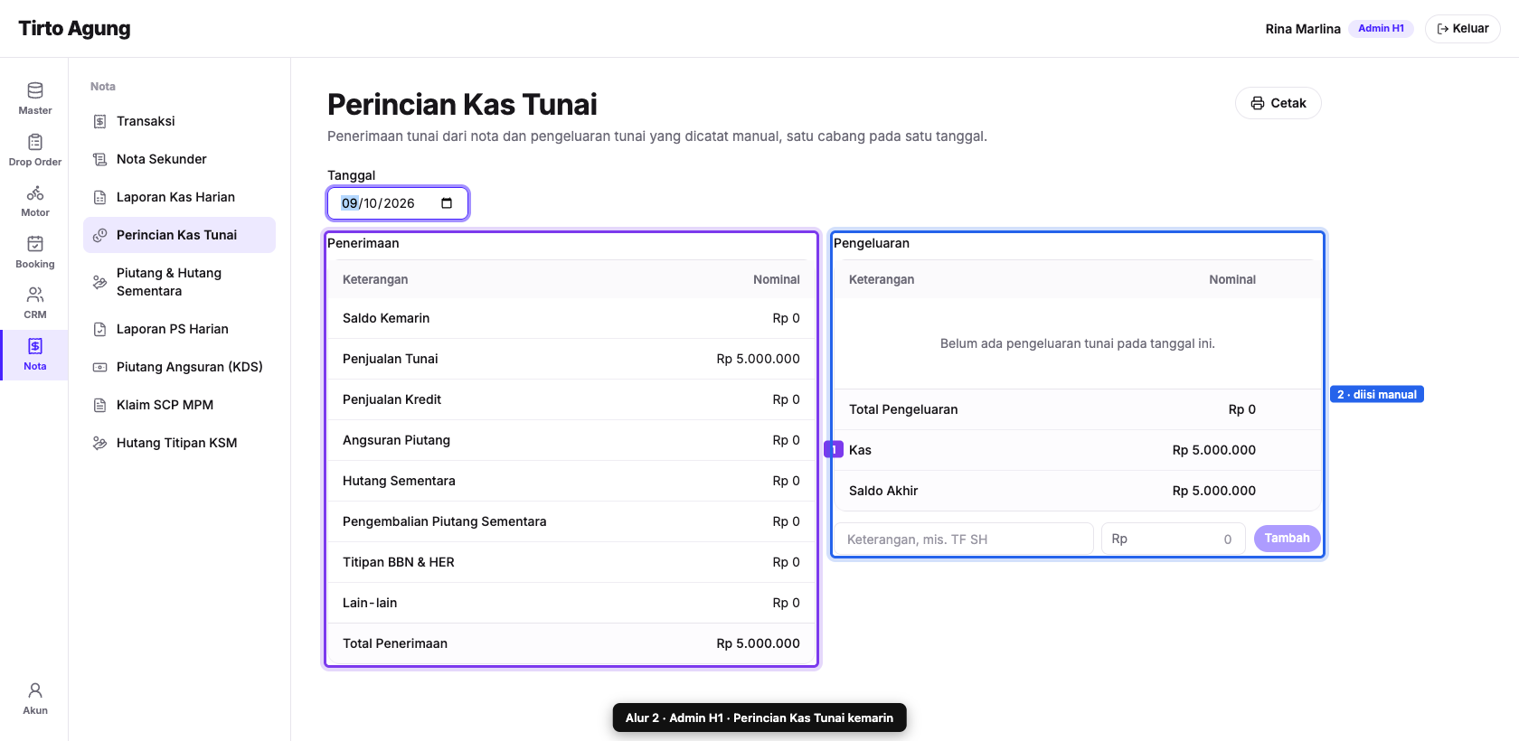Click the Laporan PS Harian icon
1519x741 pixels.
pos(100,329)
